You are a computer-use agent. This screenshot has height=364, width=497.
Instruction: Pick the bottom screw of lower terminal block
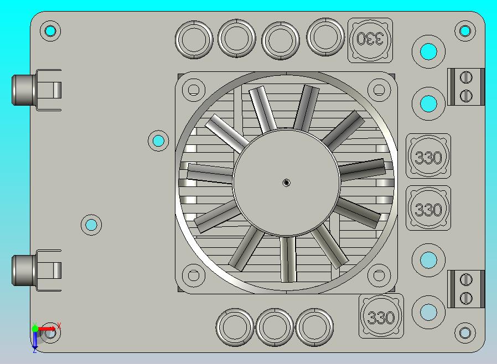[465, 298]
